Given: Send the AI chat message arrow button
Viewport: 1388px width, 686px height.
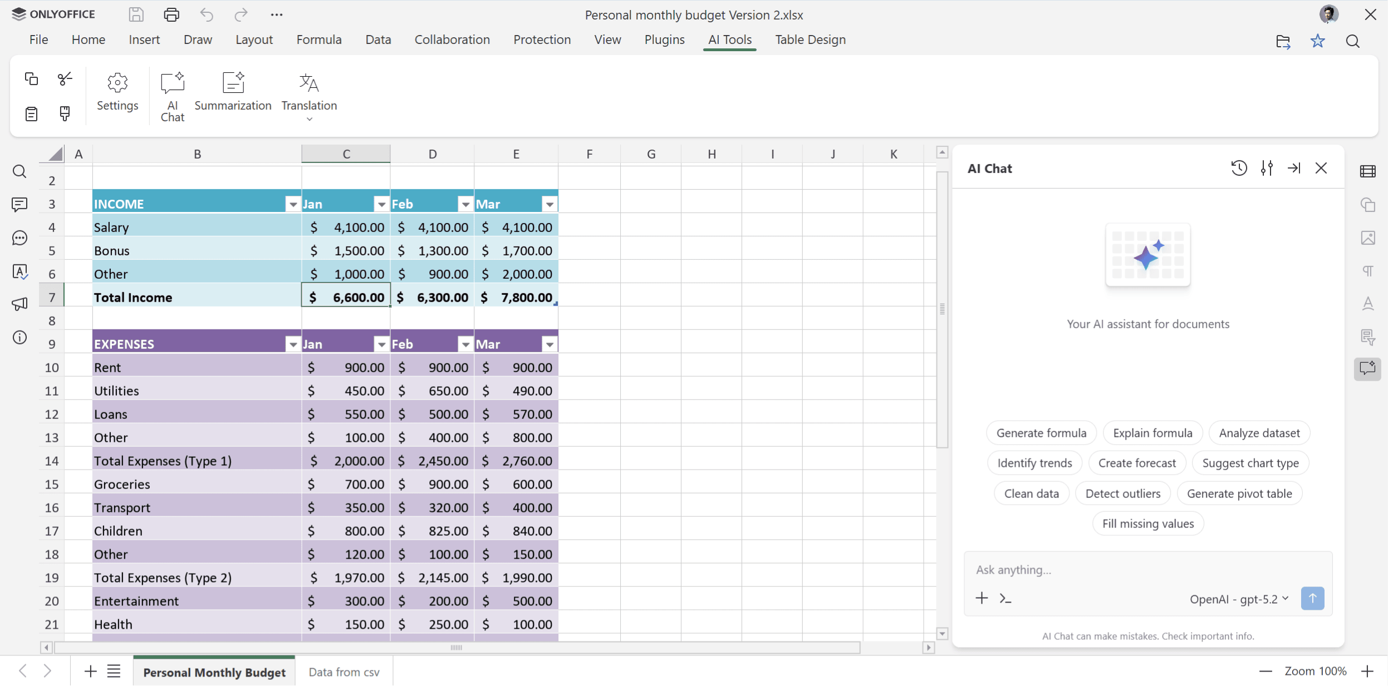Looking at the screenshot, I should point(1312,598).
